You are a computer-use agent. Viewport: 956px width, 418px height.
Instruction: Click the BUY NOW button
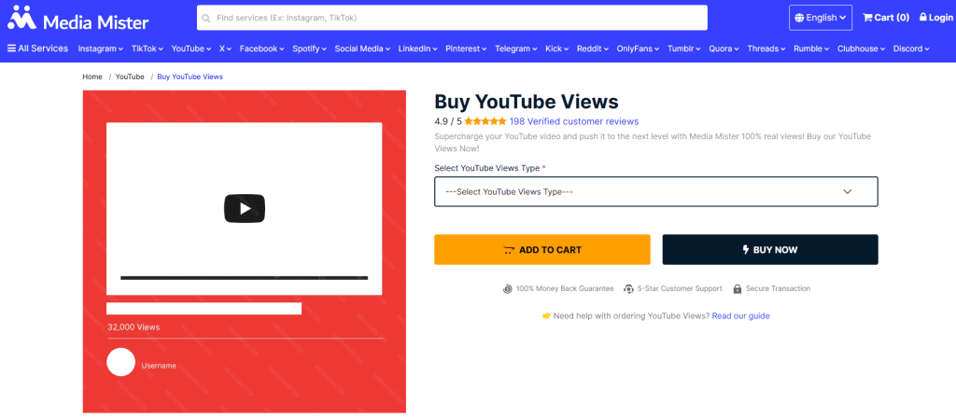[770, 250]
